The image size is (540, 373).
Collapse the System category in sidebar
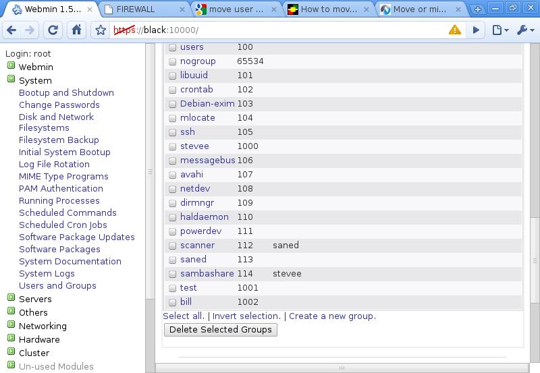pos(11,80)
